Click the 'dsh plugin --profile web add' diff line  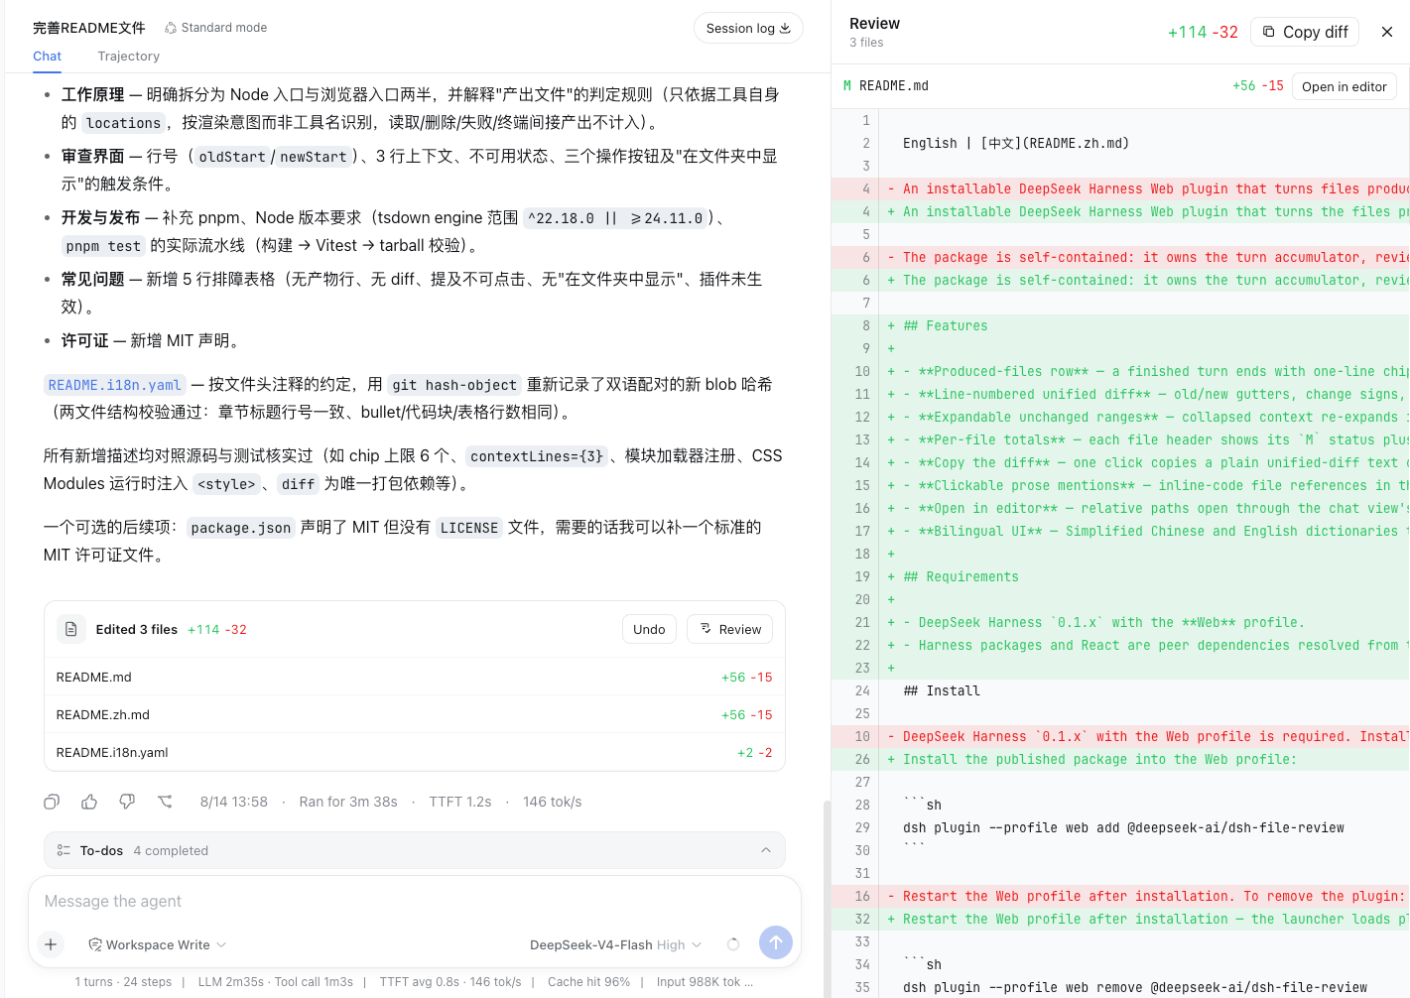click(1120, 827)
